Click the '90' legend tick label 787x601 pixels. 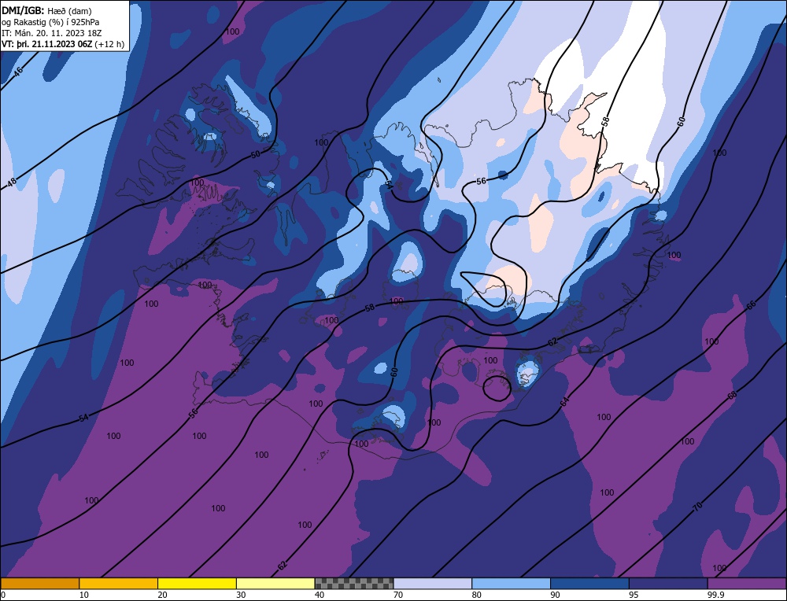[x=555, y=595]
